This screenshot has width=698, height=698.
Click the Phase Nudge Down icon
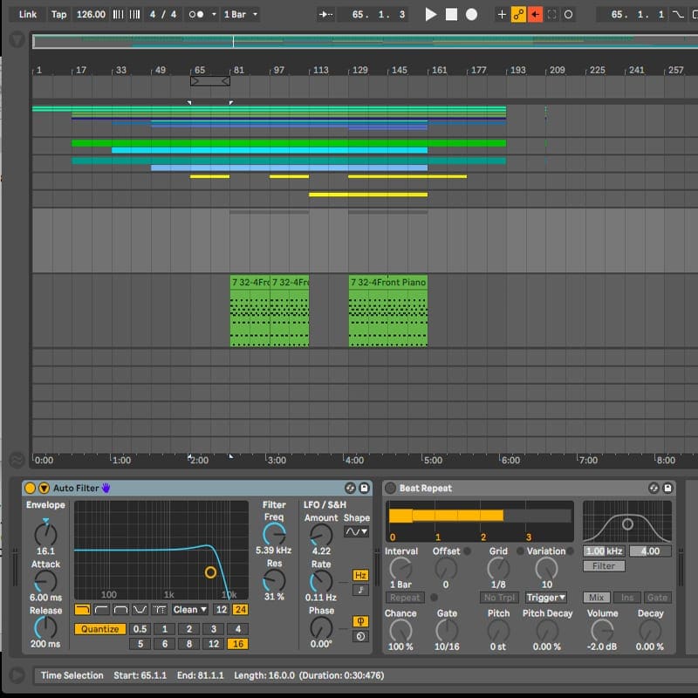coord(118,15)
